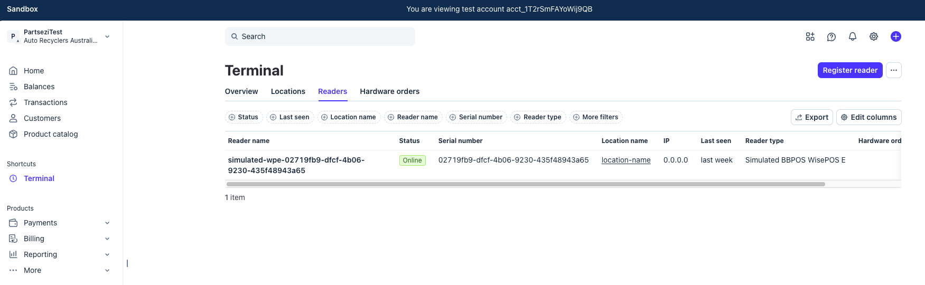Image resolution: width=925 pixels, height=285 pixels.
Task: Expand the Payments menu chevron
Action: tap(107, 223)
